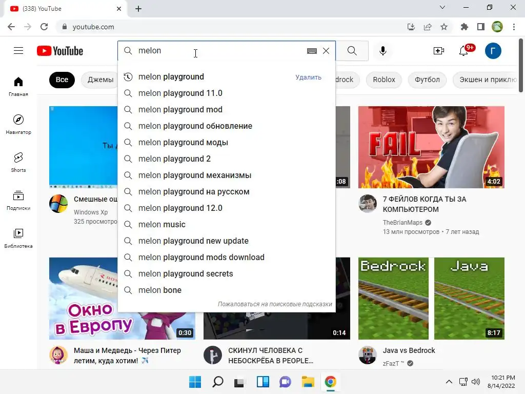The width and height of the screenshot is (525, 394).
Task: Select the Все filter chip
Action: pyautogui.click(x=62, y=80)
